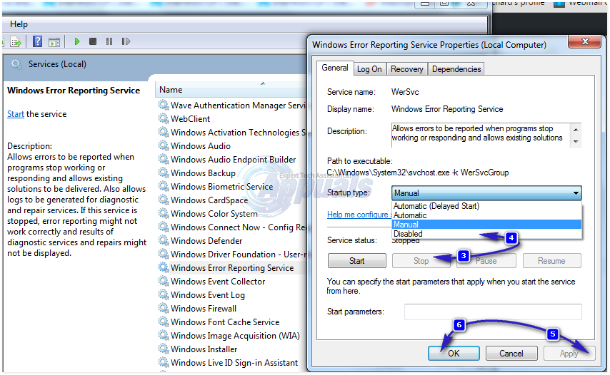Open the Help menu
Image resolution: width=610 pixels, height=375 pixels.
19,24
